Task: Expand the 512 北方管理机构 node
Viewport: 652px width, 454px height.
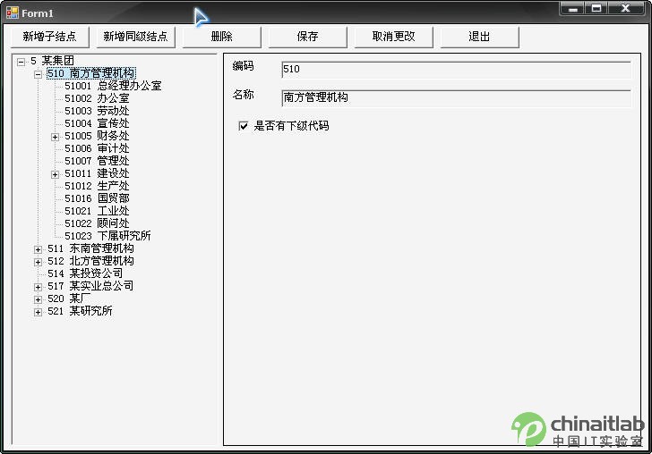Action: [38, 262]
